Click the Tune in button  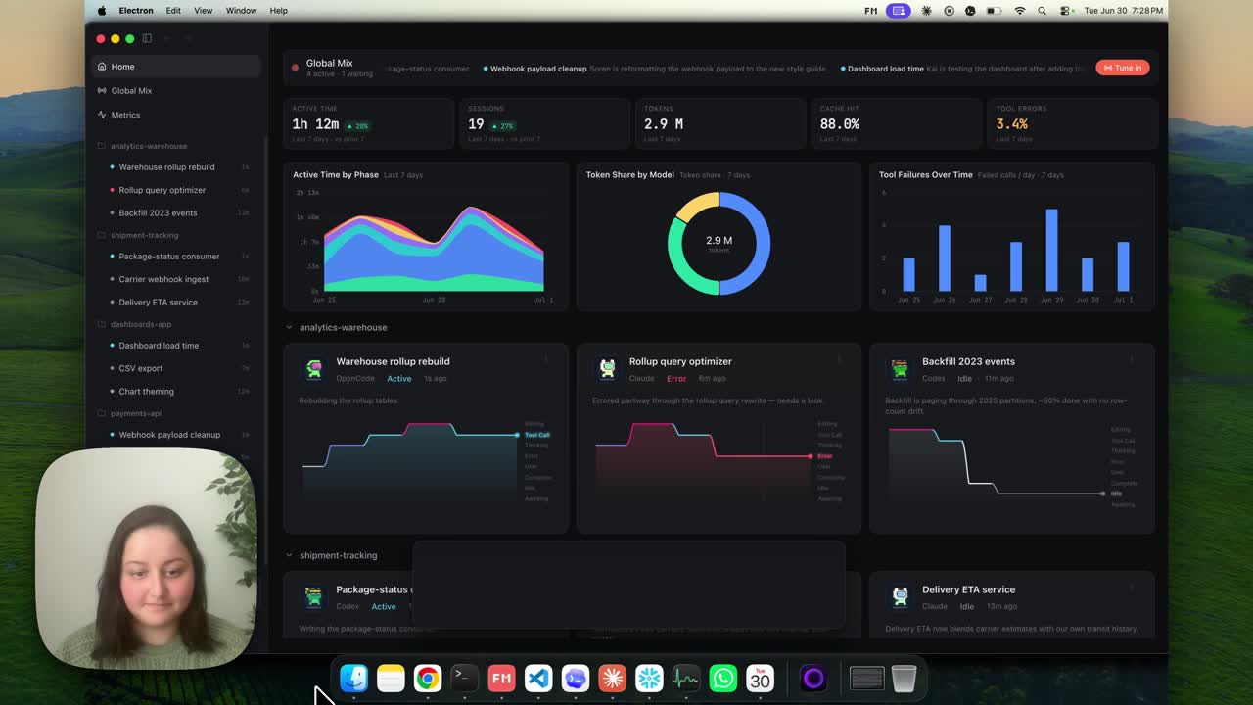coord(1123,68)
